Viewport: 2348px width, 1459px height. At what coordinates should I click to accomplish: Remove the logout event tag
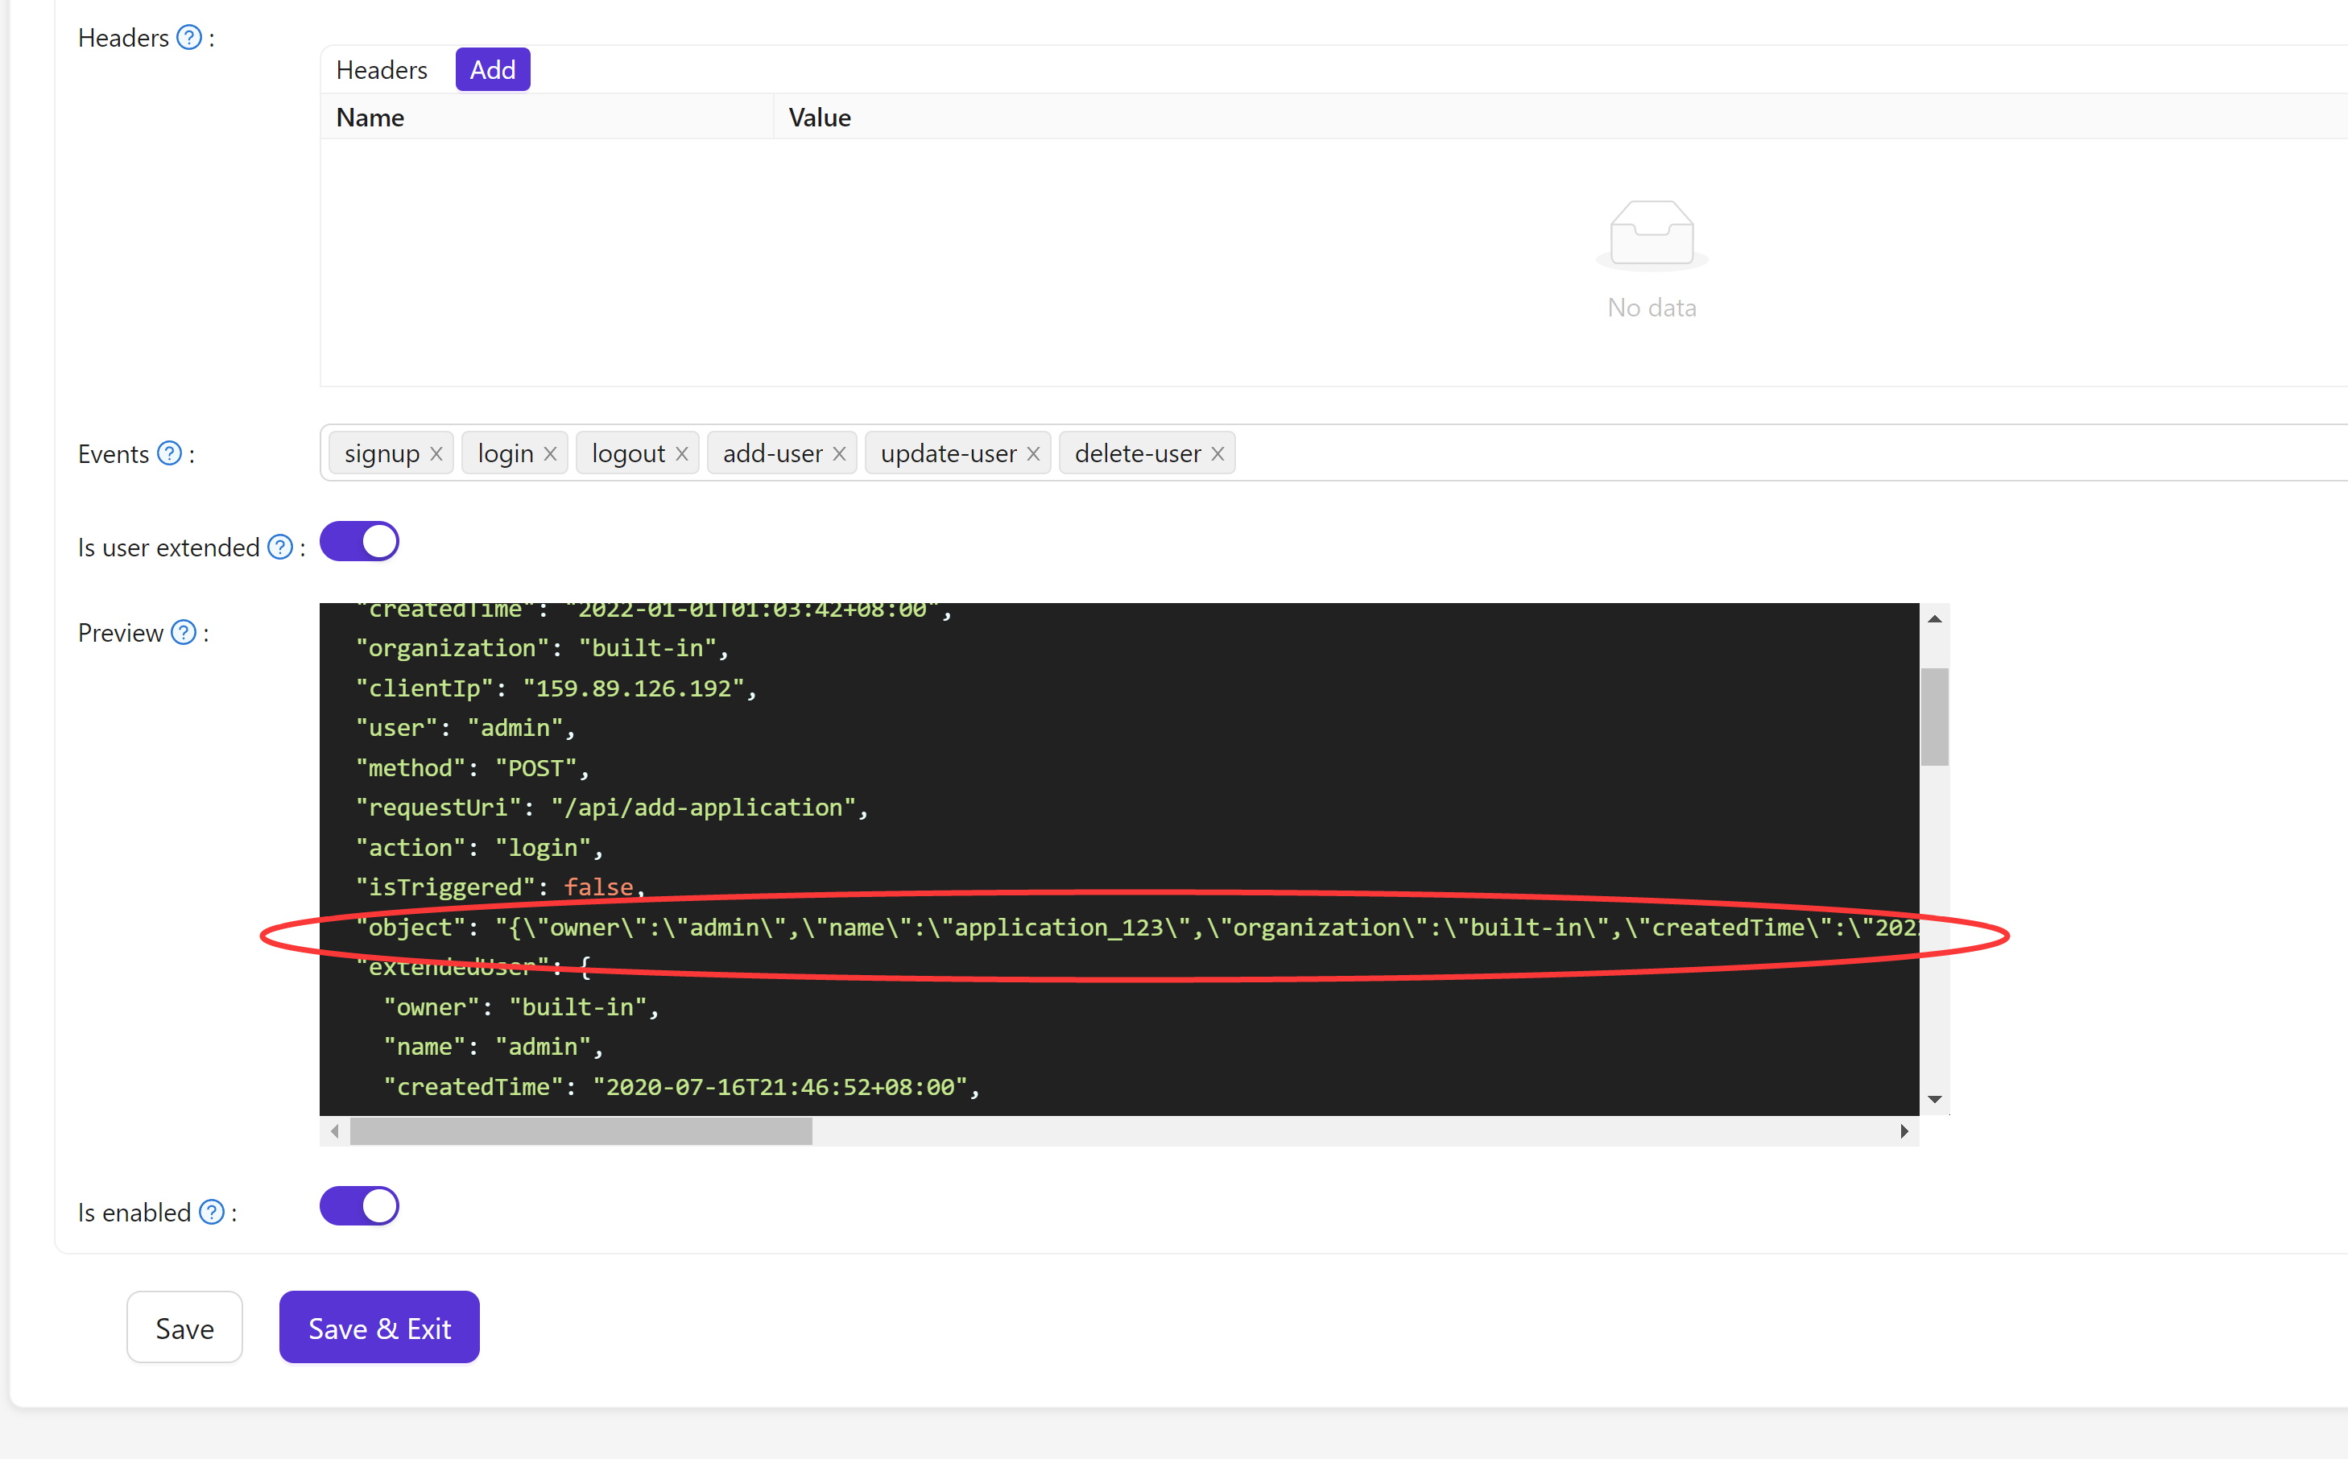682,453
